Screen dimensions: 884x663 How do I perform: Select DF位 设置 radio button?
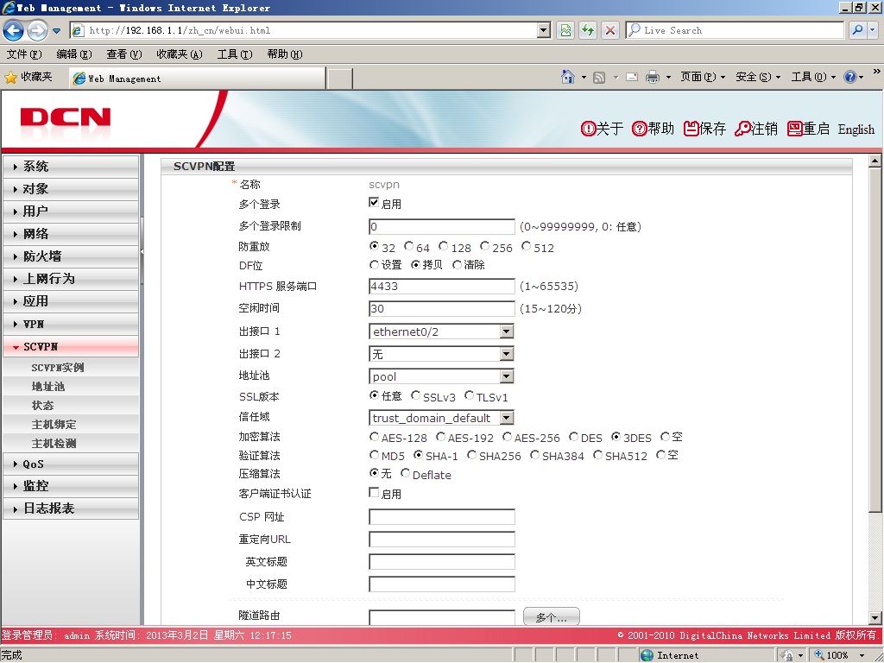pos(374,264)
